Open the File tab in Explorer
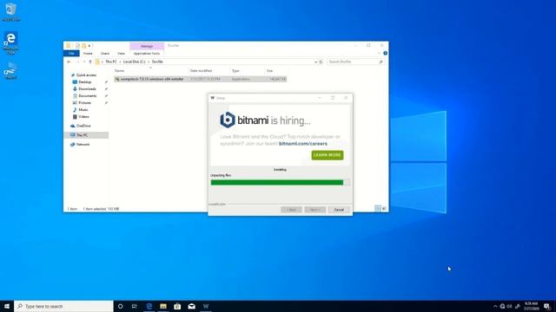Viewport: 556px width, 312px height. click(x=71, y=54)
